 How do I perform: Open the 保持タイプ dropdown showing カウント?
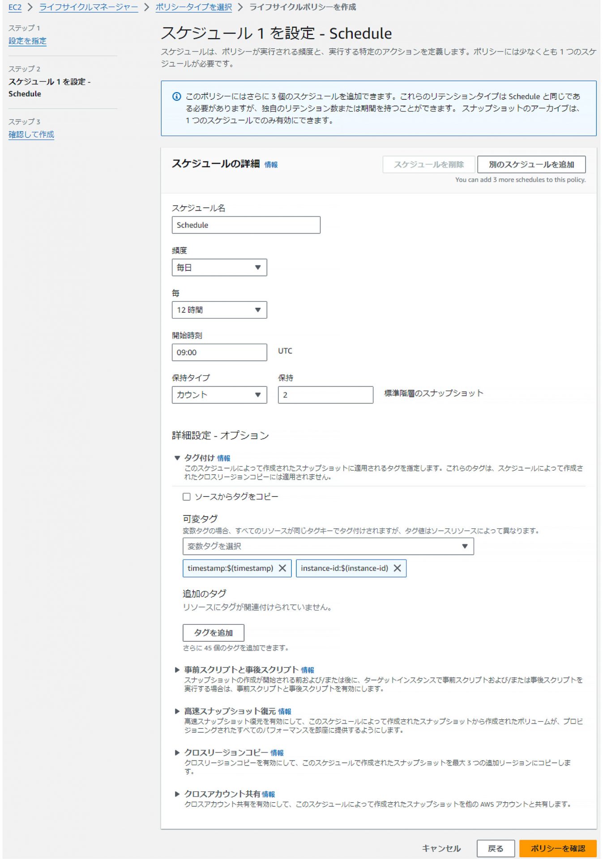pyautogui.click(x=219, y=395)
